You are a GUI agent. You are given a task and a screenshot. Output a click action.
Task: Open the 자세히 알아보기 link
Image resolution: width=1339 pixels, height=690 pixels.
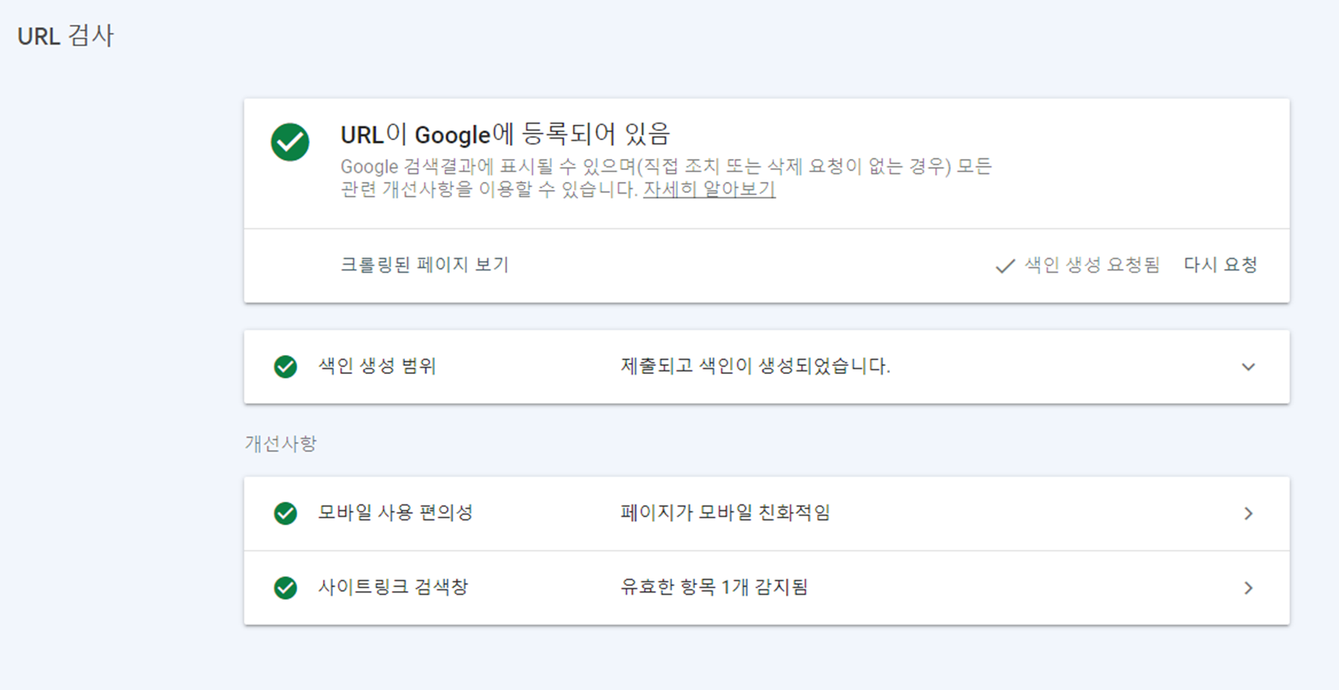(708, 190)
